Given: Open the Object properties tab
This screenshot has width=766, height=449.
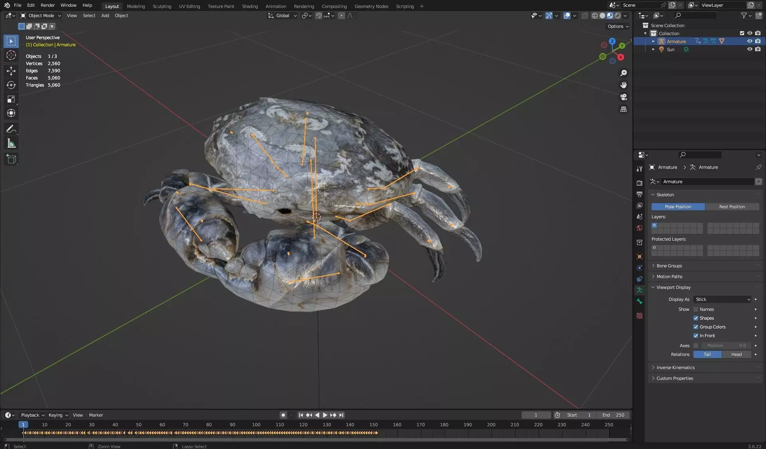Looking at the screenshot, I should point(640,257).
